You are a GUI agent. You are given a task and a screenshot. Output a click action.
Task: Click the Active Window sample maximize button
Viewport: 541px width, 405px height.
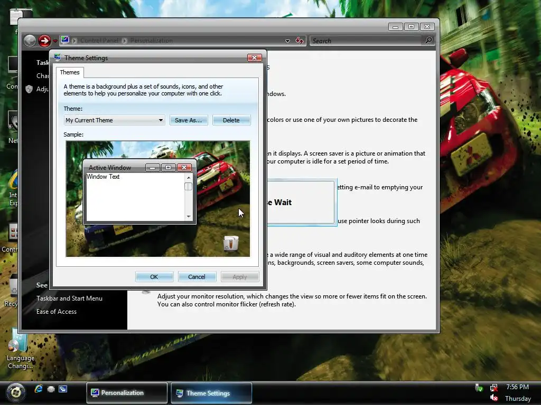click(x=168, y=167)
